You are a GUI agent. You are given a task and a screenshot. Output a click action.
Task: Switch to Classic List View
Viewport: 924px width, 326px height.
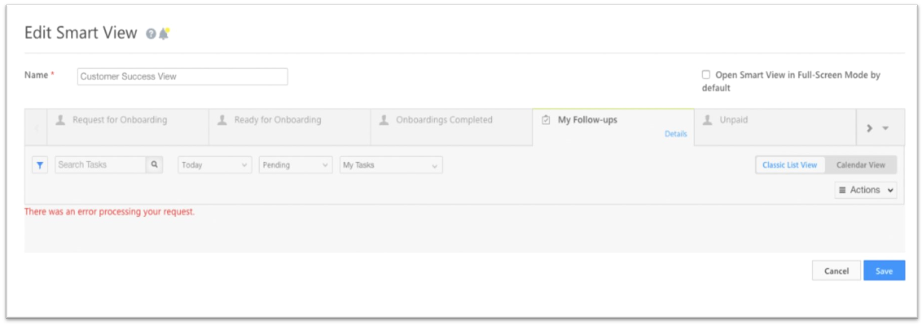pos(789,165)
